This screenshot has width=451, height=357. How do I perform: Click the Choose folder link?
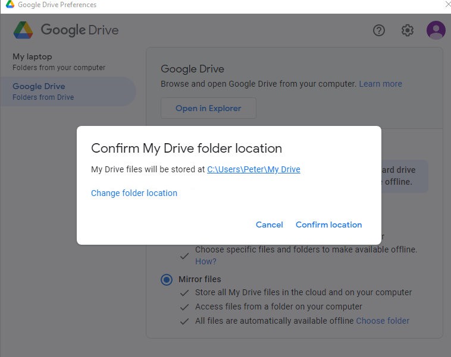(383, 321)
